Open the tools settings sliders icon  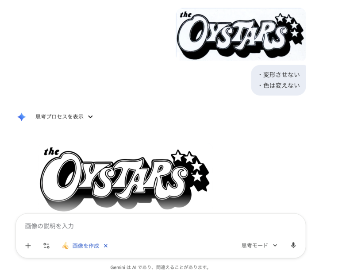(x=46, y=246)
